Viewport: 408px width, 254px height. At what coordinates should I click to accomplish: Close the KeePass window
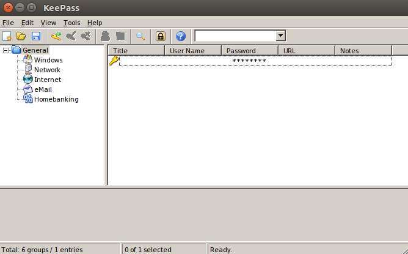click(x=8, y=7)
